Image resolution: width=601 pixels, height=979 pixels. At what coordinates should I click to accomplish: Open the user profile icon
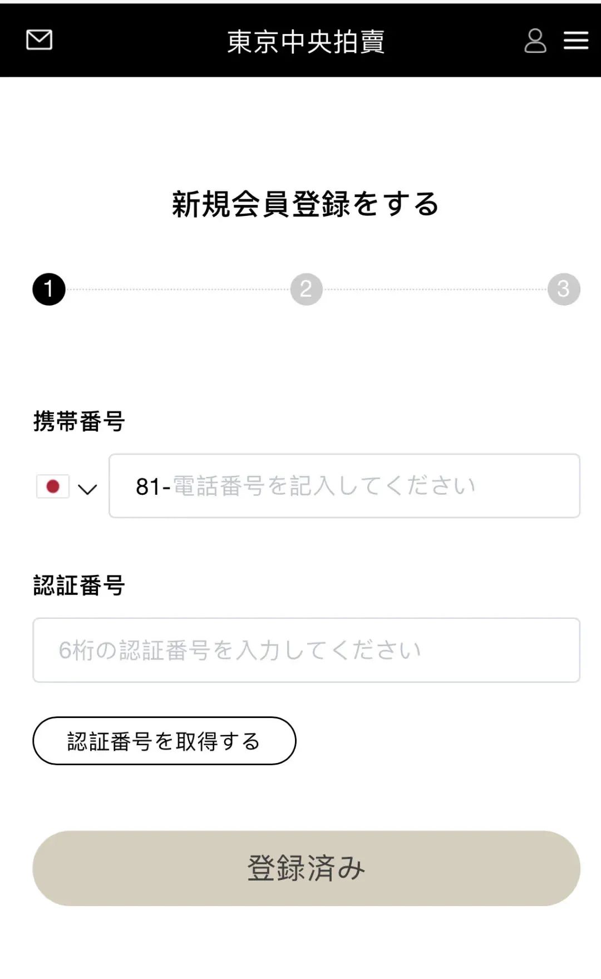point(535,41)
